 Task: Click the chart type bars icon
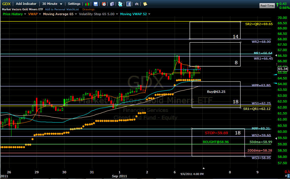87,4
